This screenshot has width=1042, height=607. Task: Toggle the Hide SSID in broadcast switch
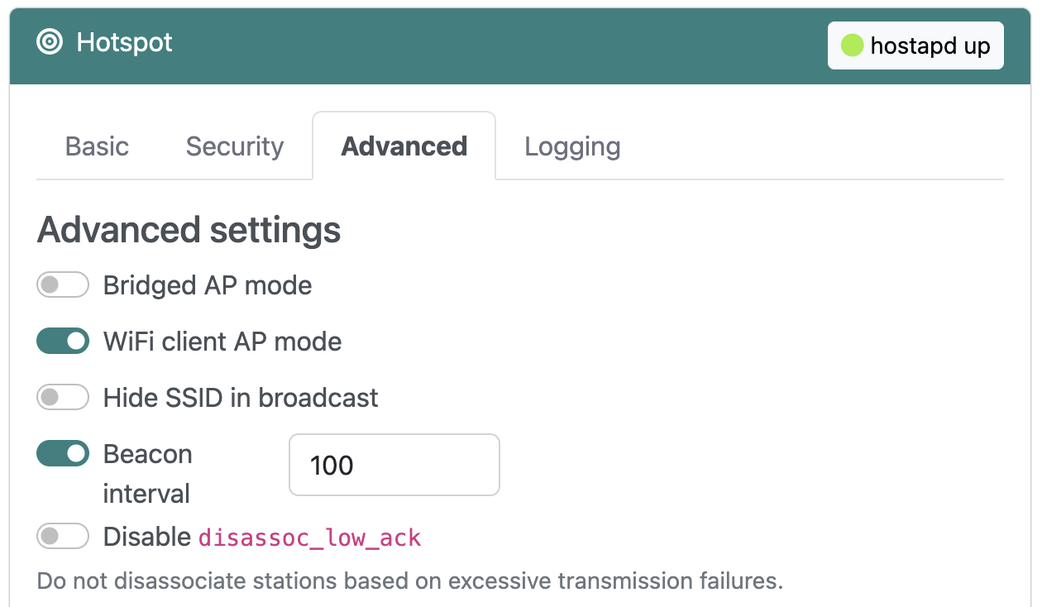point(63,398)
